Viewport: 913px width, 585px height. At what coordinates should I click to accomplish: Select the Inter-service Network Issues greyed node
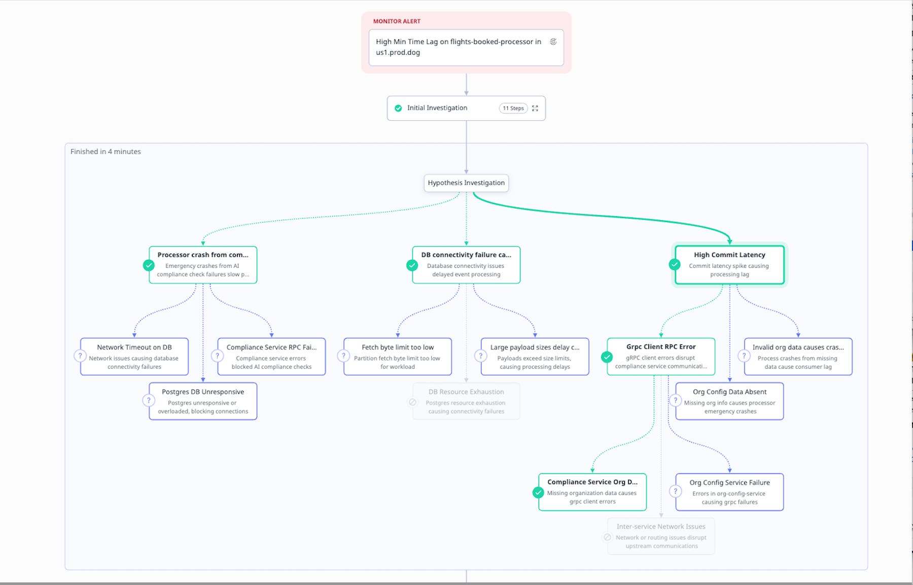click(x=661, y=536)
